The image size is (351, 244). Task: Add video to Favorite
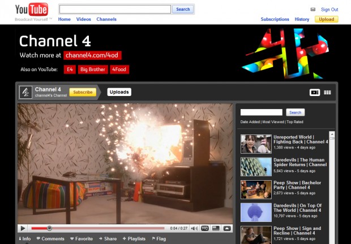pyautogui.click(x=82, y=239)
